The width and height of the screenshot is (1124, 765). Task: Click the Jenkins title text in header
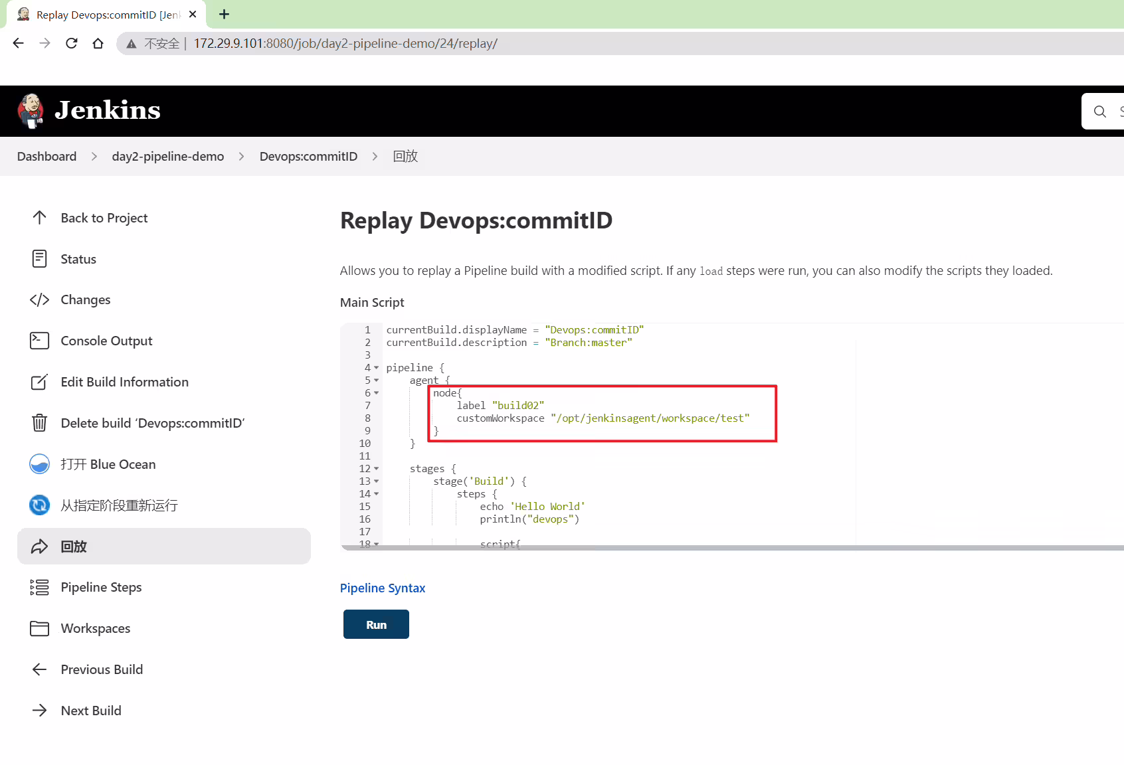click(x=108, y=110)
